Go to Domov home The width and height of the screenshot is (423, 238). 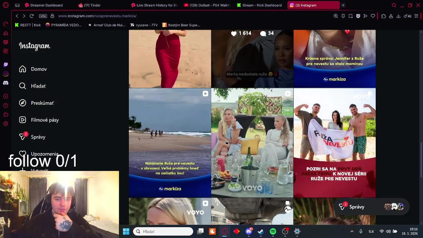click(33, 69)
